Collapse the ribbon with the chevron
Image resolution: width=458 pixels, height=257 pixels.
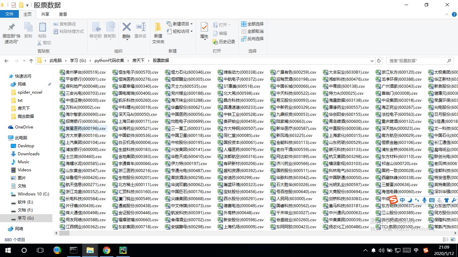click(447, 14)
